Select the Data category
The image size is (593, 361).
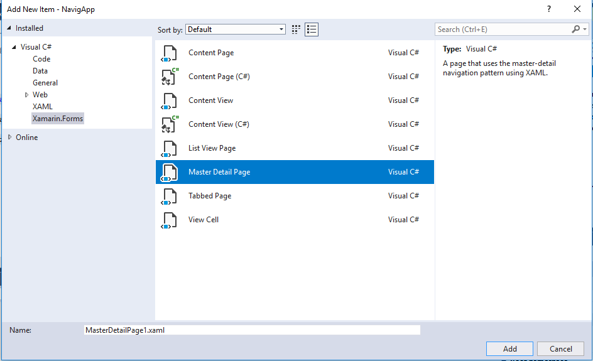click(x=40, y=71)
